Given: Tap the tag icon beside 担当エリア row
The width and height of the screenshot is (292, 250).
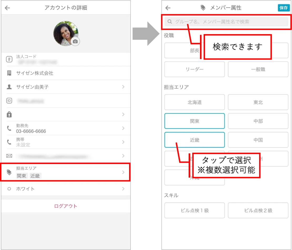Looking at the screenshot, I should [9, 172].
